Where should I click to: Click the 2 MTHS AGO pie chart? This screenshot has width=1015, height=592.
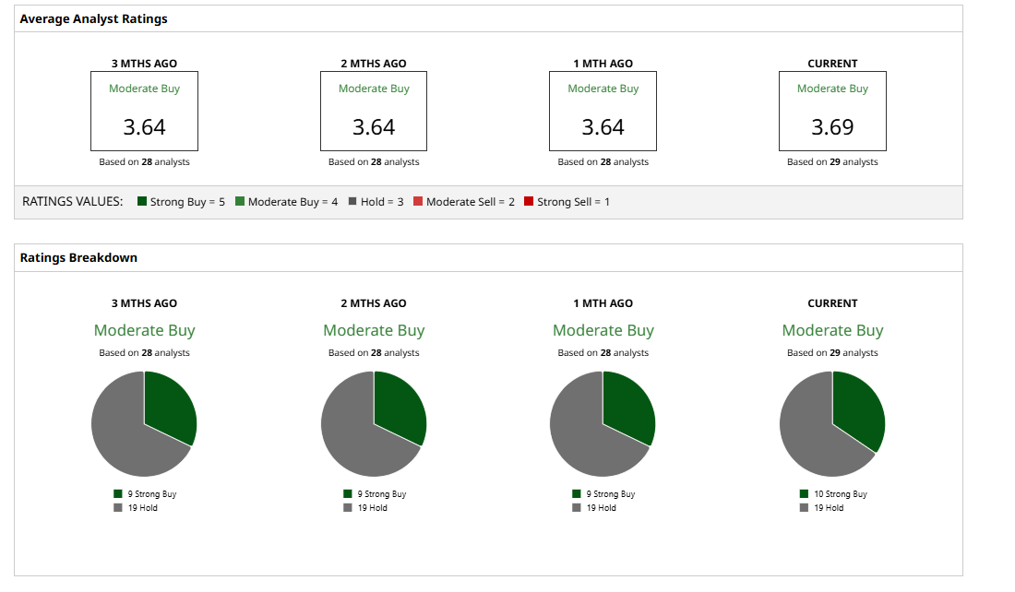tap(374, 424)
